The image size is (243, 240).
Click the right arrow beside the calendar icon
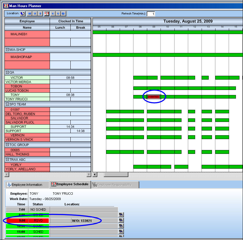coord(53,14)
